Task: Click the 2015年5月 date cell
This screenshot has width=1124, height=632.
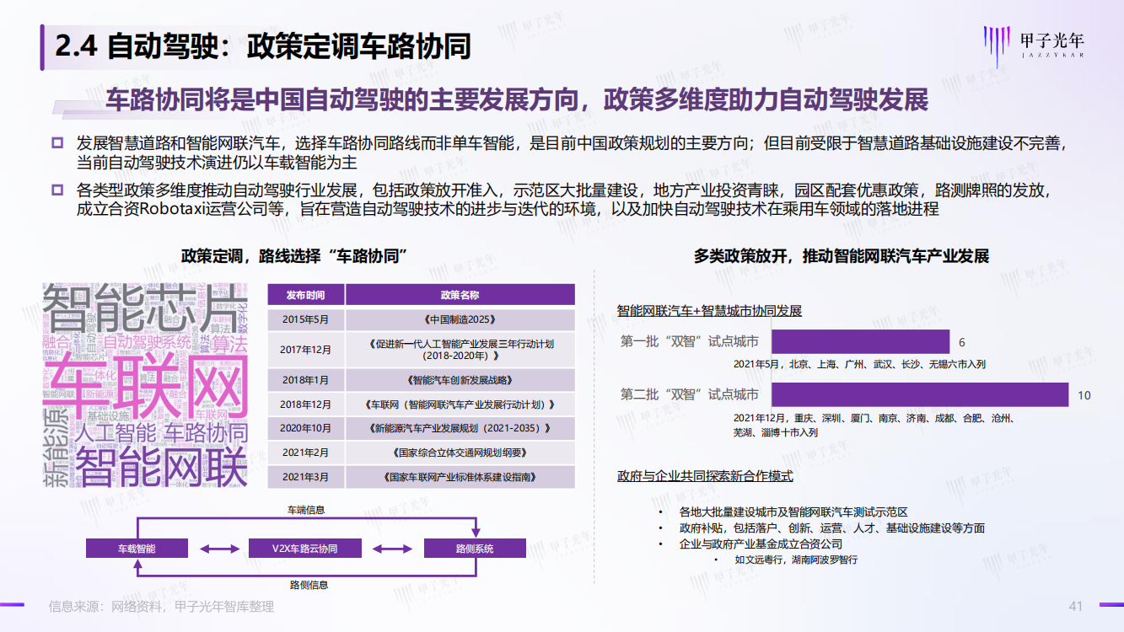Action: pos(304,320)
